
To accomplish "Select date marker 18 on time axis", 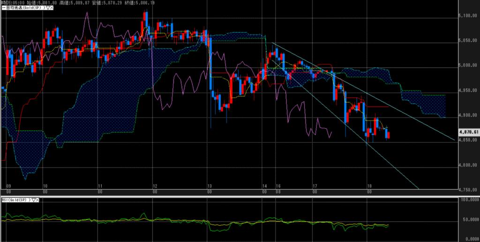I will pyautogui.click(x=369, y=186).
